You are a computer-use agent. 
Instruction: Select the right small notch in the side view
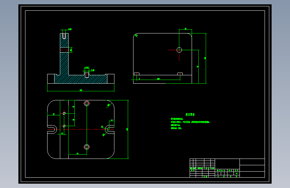(180, 74)
